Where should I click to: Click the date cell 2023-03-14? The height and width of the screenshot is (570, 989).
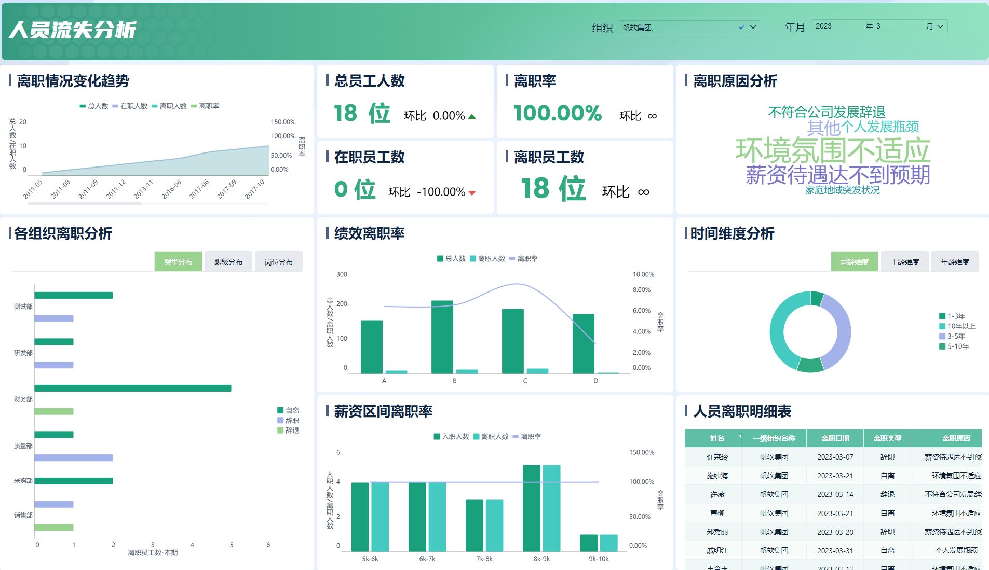click(x=835, y=494)
